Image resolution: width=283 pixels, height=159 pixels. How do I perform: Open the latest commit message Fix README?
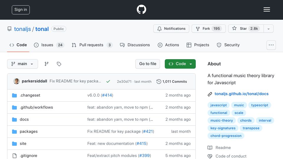(x=75, y=81)
